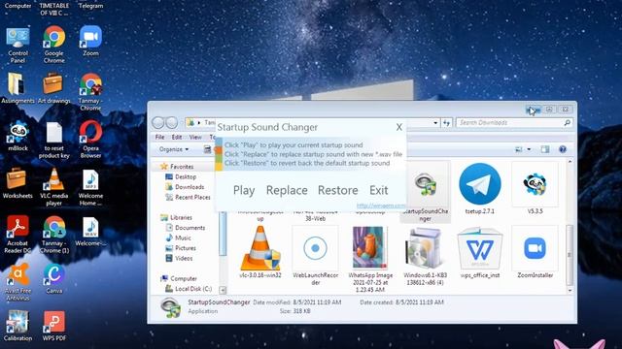Open the Tanmay - Chrome (1) desktop shortcut
The height and width of the screenshot is (349, 622).
tap(54, 235)
